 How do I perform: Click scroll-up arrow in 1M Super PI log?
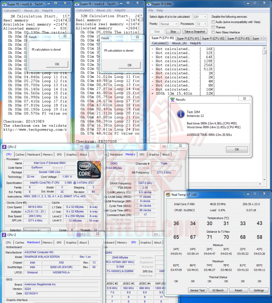click(69, 16)
